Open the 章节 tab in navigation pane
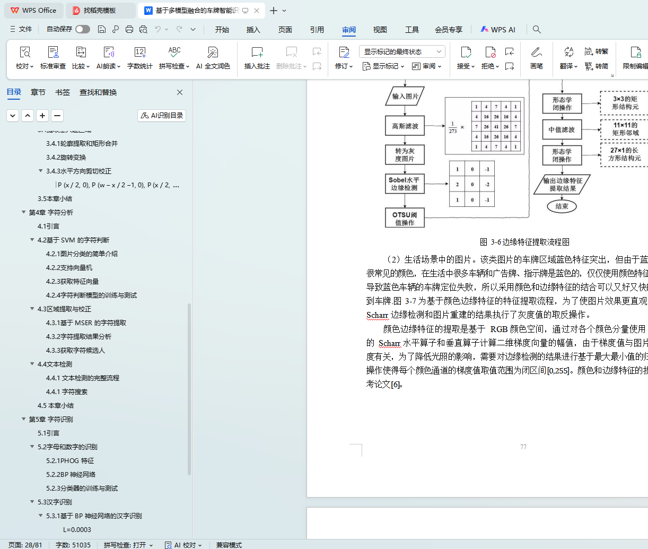 click(x=38, y=92)
